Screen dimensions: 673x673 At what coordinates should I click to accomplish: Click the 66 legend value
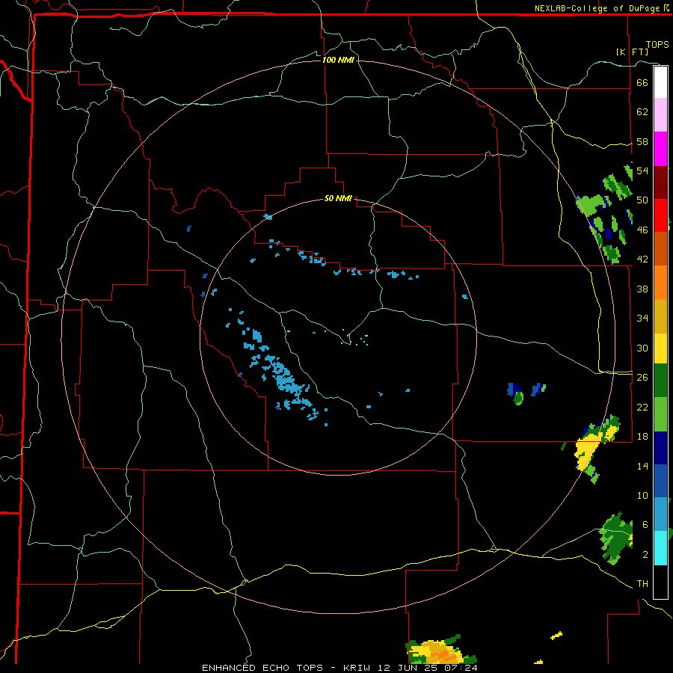(642, 82)
